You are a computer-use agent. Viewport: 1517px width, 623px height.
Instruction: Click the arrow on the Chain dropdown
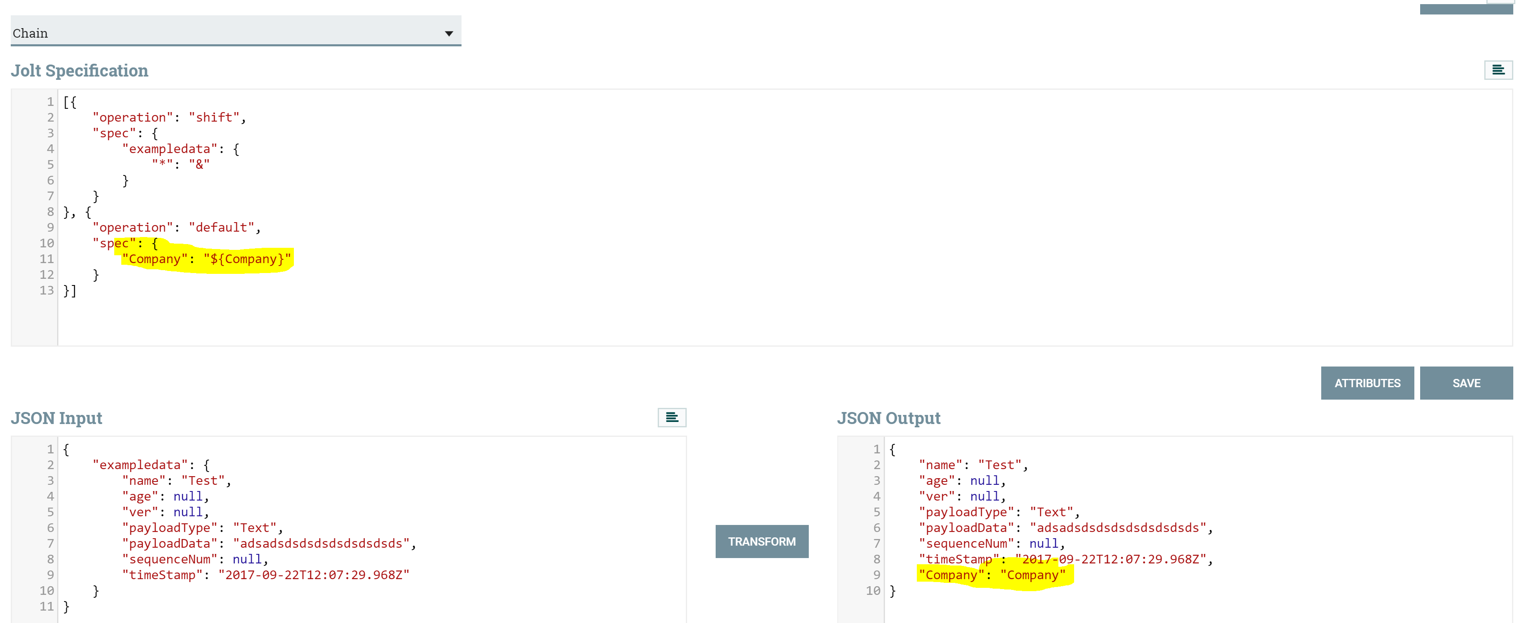coord(449,34)
